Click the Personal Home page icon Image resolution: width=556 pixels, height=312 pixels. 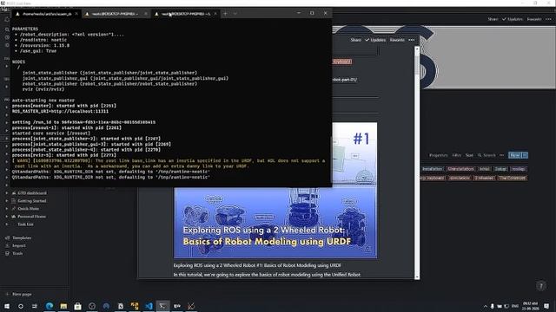[x=14, y=217]
